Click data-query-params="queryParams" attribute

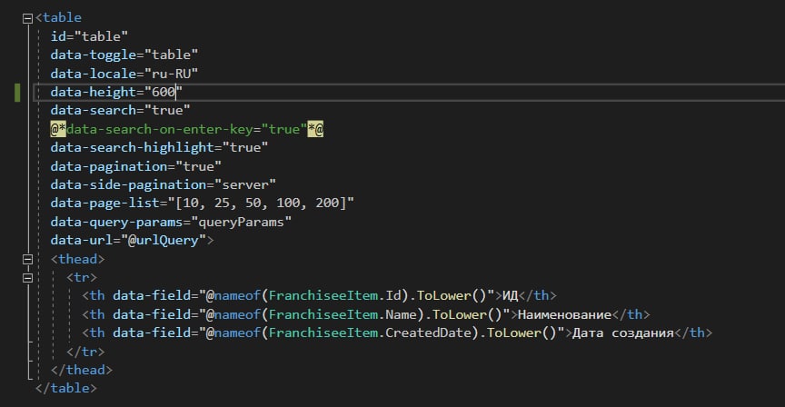tap(171, 222)
